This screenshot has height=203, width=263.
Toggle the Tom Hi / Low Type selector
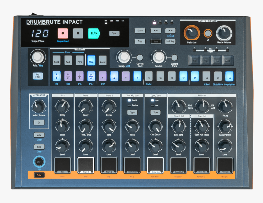click(x=132, y=112)
